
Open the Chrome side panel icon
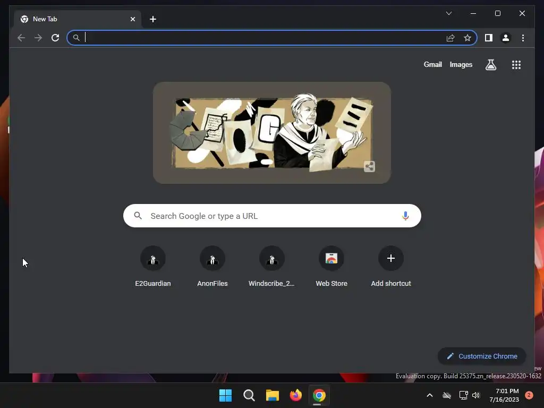point(489,38)
